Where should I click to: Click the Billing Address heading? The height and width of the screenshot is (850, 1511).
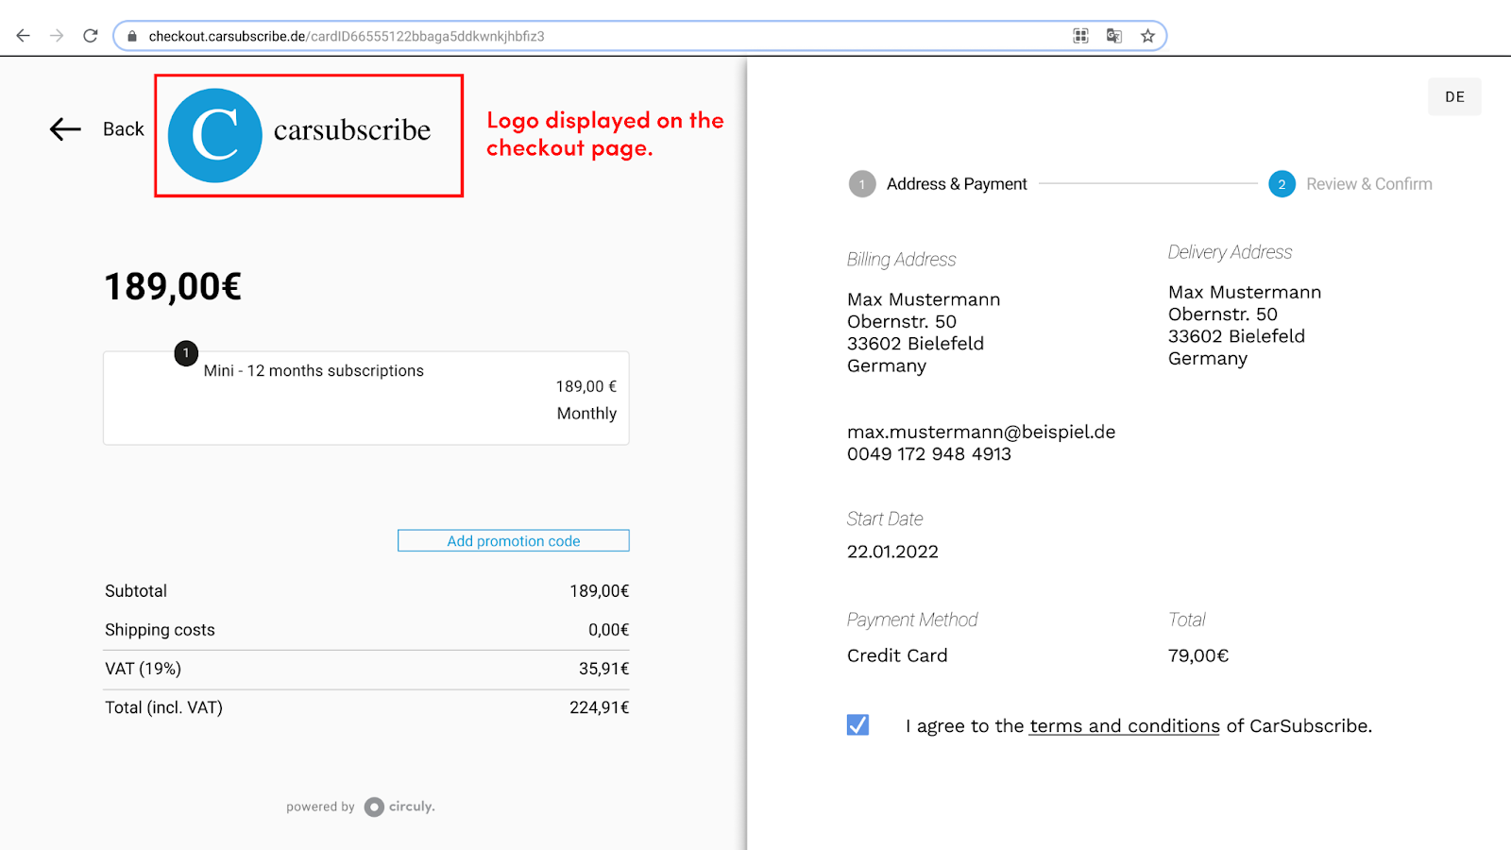(x=901, y=260)
